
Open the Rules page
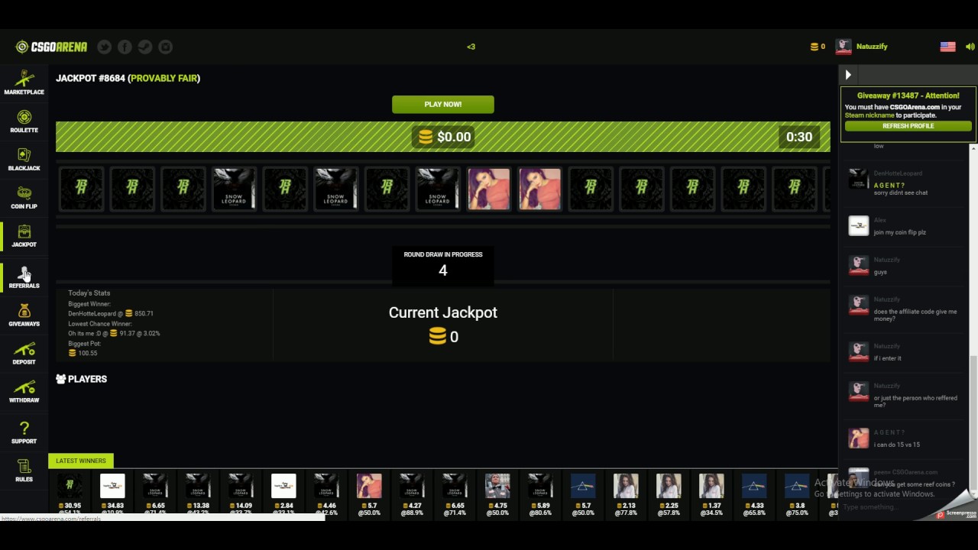pos(24,471)
